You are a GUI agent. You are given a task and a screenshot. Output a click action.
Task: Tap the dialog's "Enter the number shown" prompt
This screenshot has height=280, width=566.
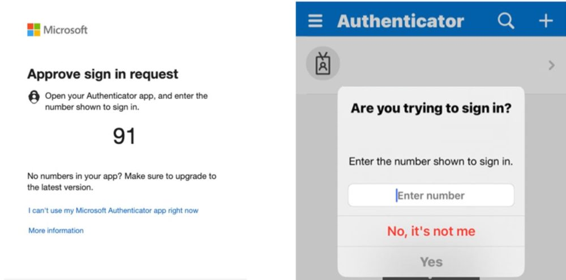point(431,161)
